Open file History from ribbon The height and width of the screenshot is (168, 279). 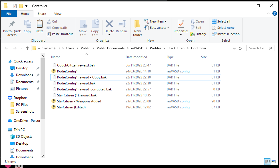198,34
